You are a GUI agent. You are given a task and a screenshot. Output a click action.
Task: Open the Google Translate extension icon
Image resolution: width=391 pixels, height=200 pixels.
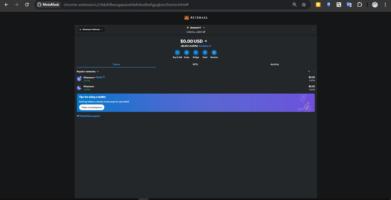point(349,5)
